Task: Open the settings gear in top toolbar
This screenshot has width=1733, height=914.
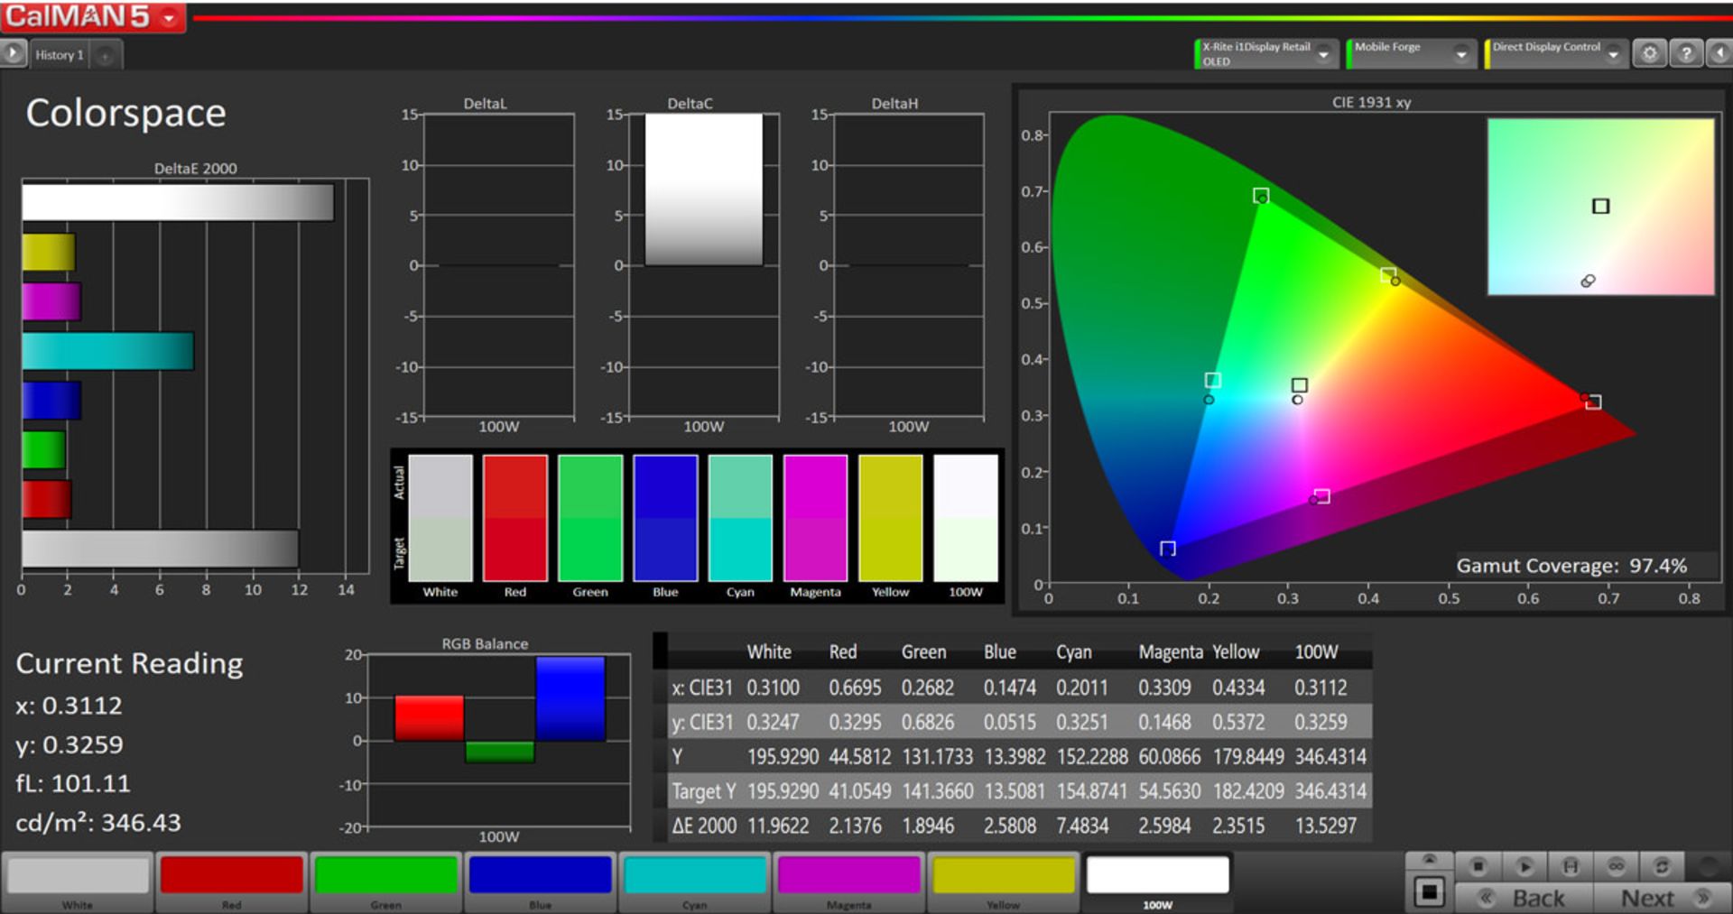Action: pos(1649,54)
